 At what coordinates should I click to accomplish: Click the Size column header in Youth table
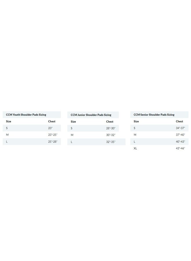tap(9, 122)
